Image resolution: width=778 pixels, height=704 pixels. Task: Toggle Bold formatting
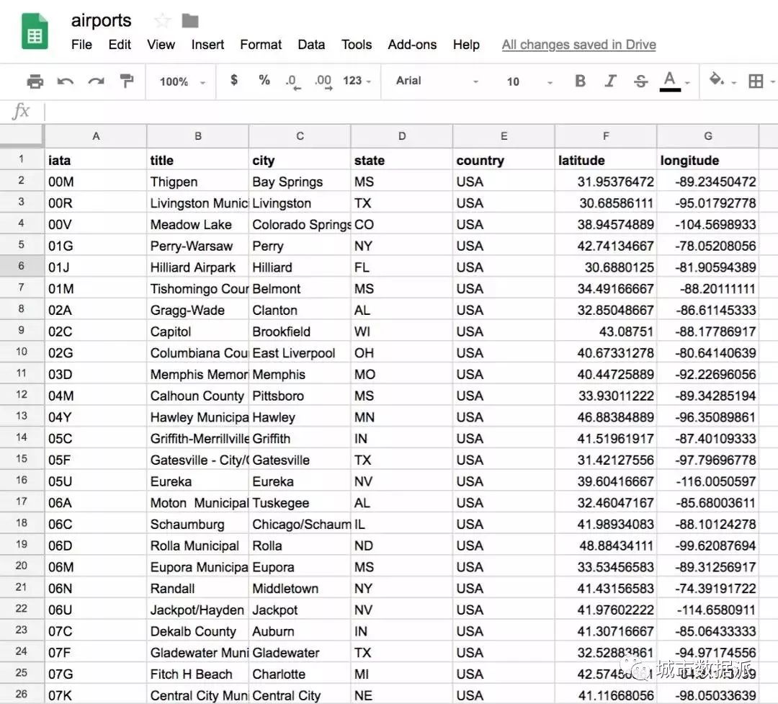coord(580,81)
